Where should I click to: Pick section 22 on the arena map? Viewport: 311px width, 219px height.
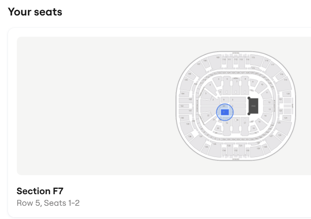coord(208,115)
